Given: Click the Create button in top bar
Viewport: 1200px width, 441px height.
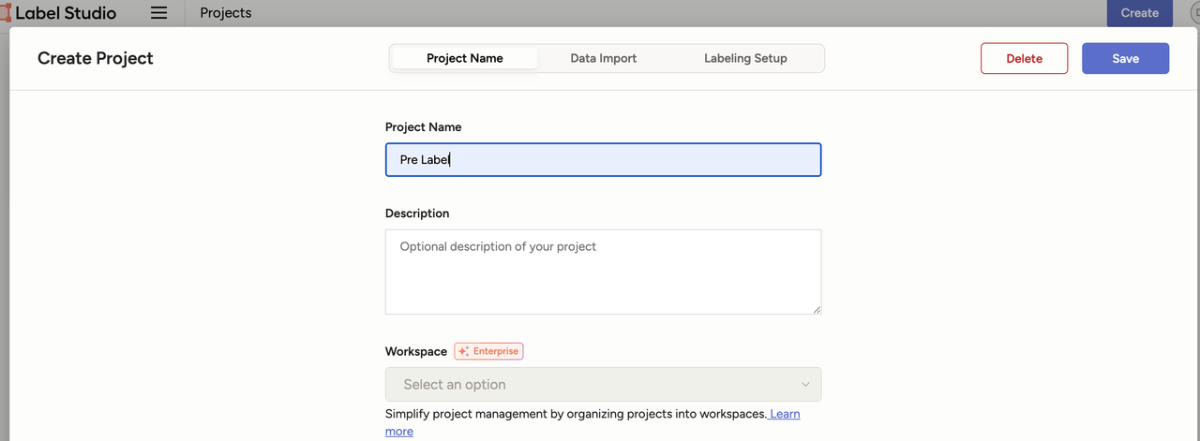Looking at the screenshot, I should click(x=1139, y=13).
